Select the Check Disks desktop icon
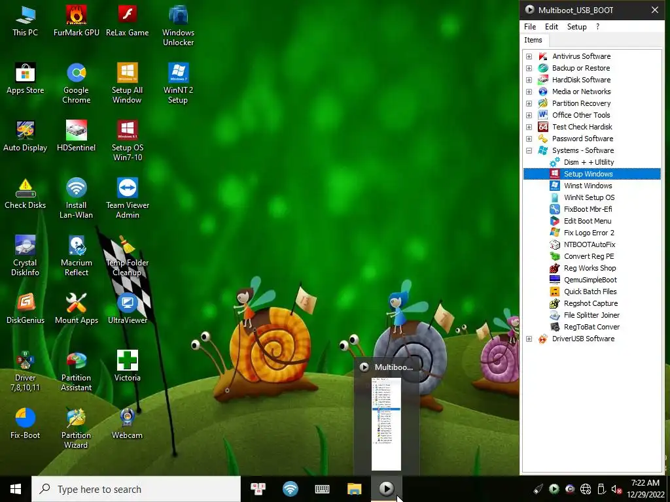 point(26,193)
